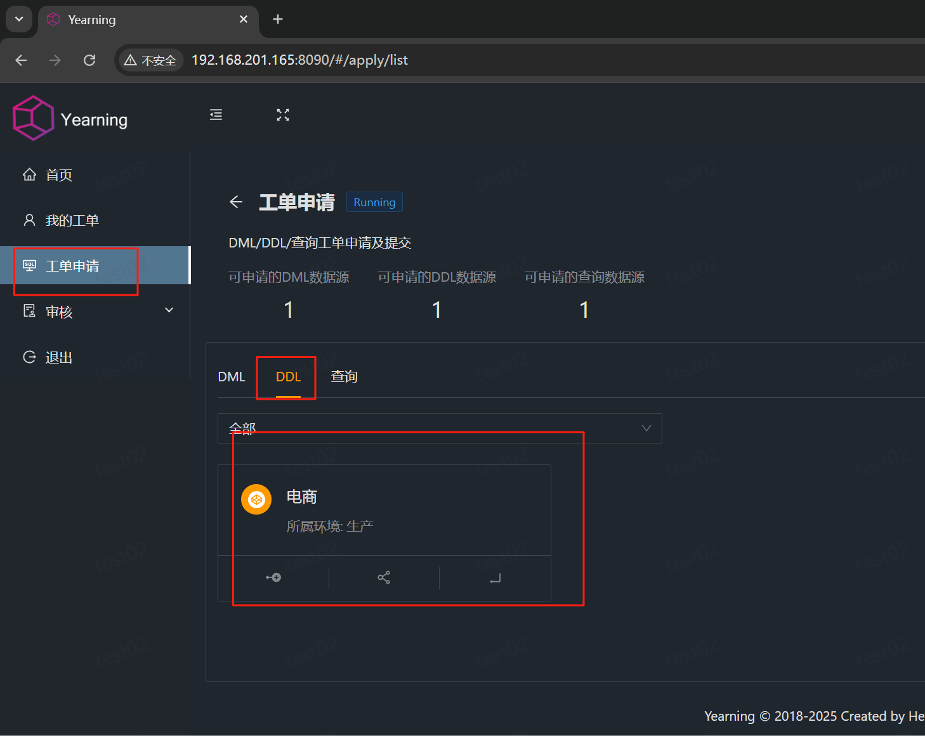Open the 全部 environment dropdown
925x736 pixels.
pyautogui.click(x=439, y=428)
